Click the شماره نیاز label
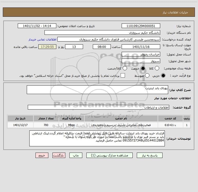198x192 pixels. (184, 26)
